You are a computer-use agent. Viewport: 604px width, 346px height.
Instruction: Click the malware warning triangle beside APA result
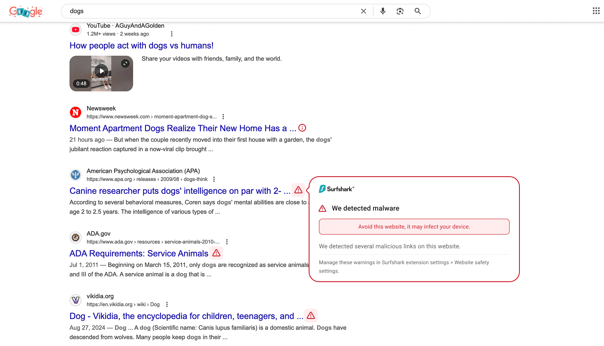[298, 190]
